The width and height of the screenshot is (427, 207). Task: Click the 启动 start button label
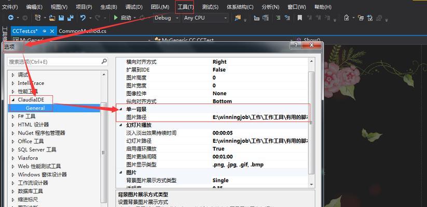126,18
